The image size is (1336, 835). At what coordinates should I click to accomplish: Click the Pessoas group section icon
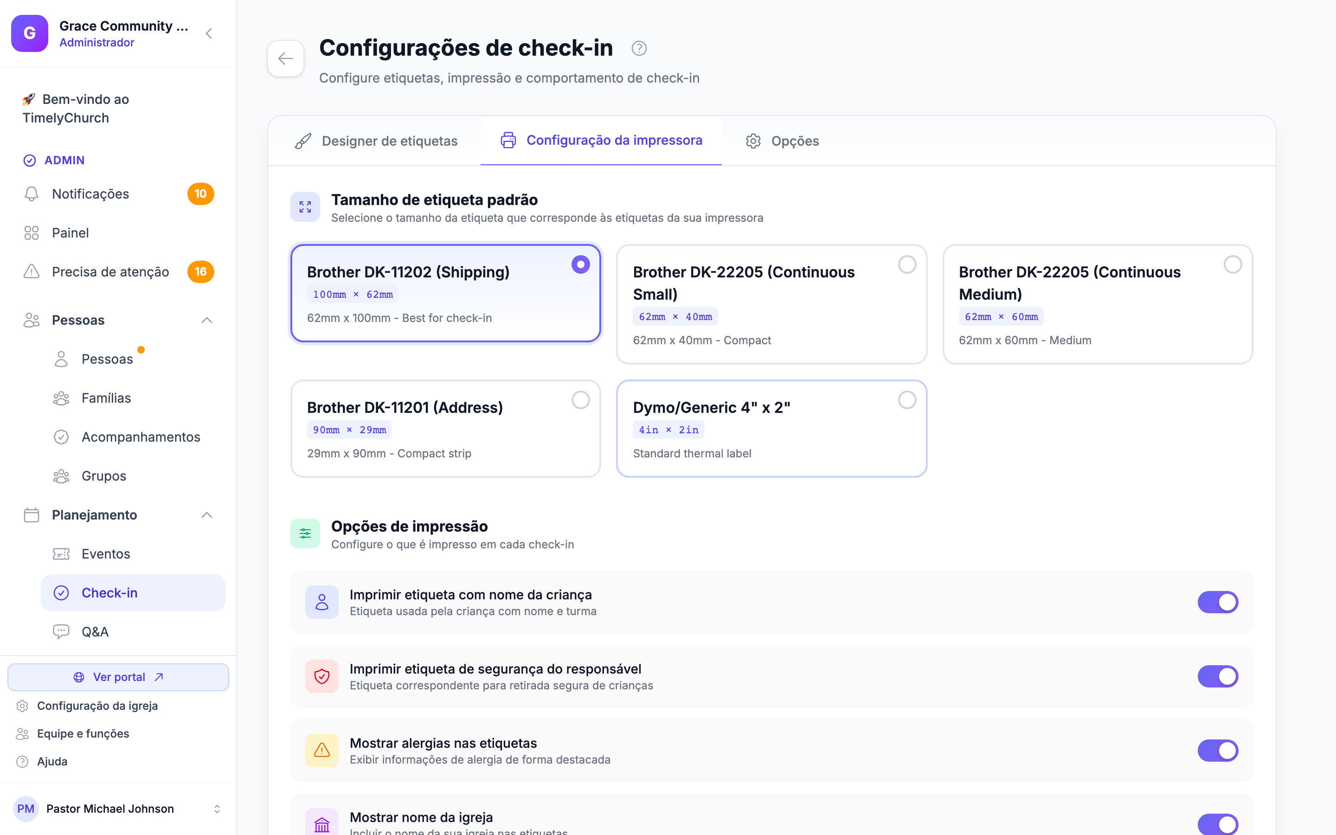[x=32, y=320]
